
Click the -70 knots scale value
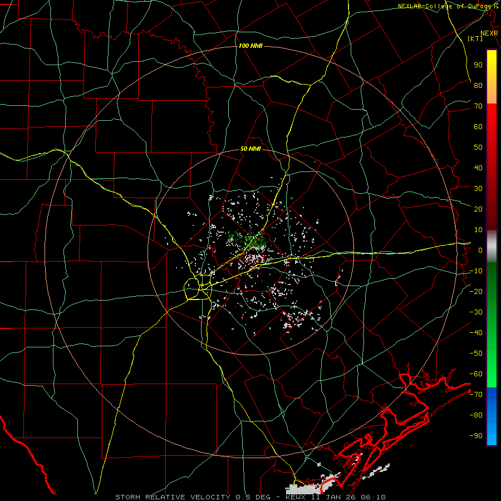pos(476,395)
